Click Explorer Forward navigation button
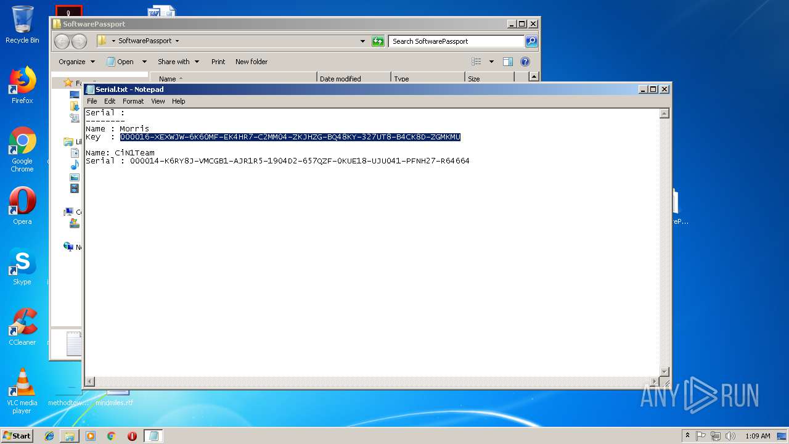Viewport: 789px width, 444px height. click(x=80, y=41)
